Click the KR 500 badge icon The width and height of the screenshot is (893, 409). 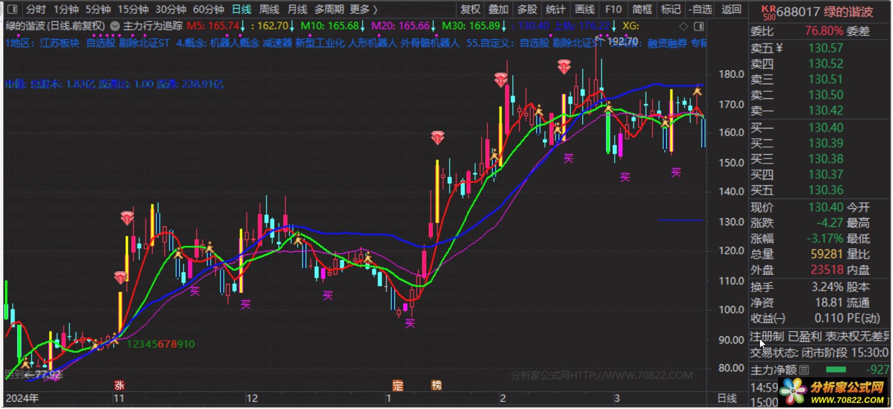[x=769, y=12]
